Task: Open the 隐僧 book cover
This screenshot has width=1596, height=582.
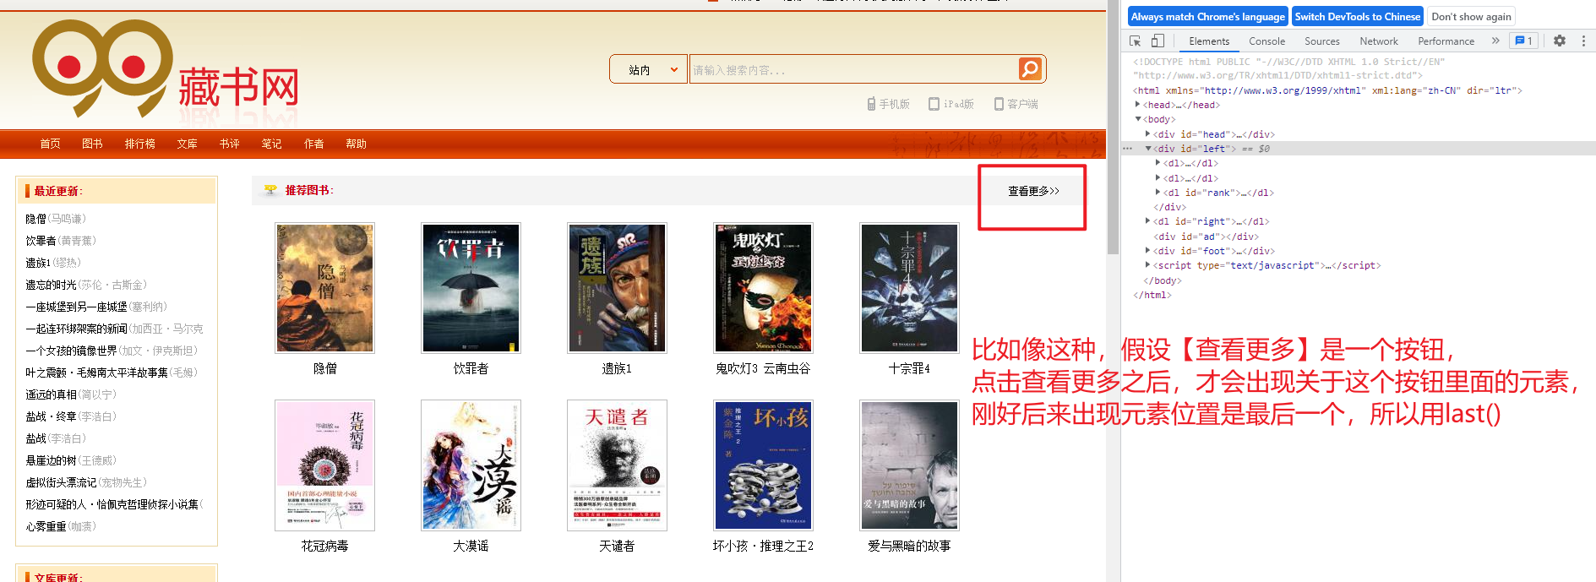Action: pos(324,288)
